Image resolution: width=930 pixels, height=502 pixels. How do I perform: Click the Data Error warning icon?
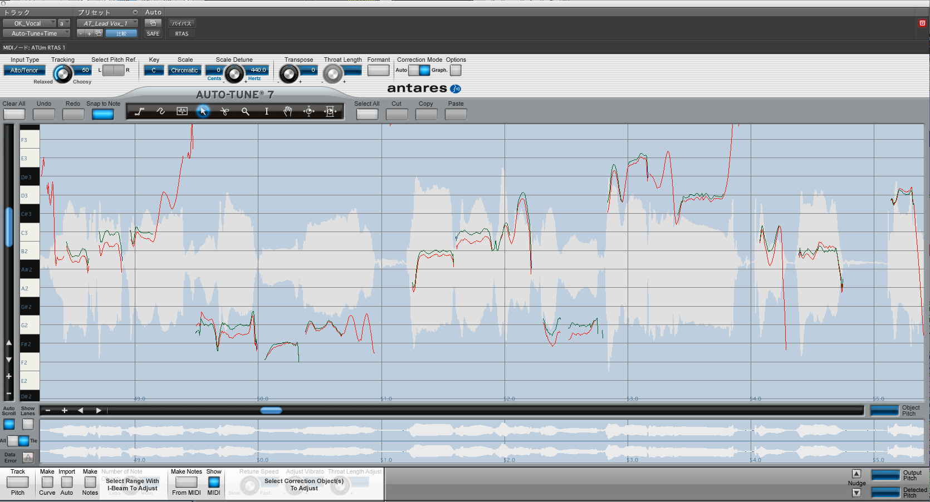point(28,457)
